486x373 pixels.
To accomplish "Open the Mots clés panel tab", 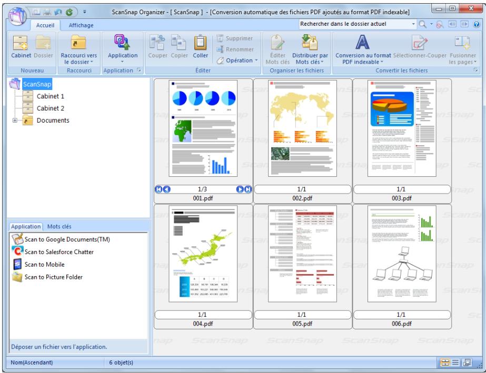I will pos(61,226).
